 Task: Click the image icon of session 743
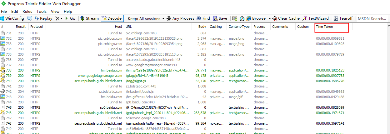pyautogui.click(x=2, y=97)
